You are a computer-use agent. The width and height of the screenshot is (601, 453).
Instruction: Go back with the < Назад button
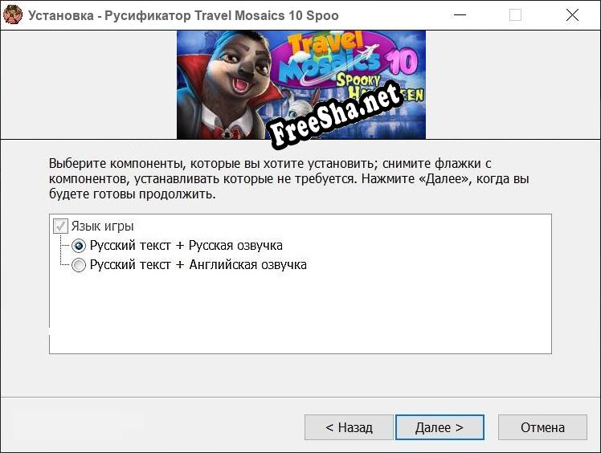tap(349, 427)
